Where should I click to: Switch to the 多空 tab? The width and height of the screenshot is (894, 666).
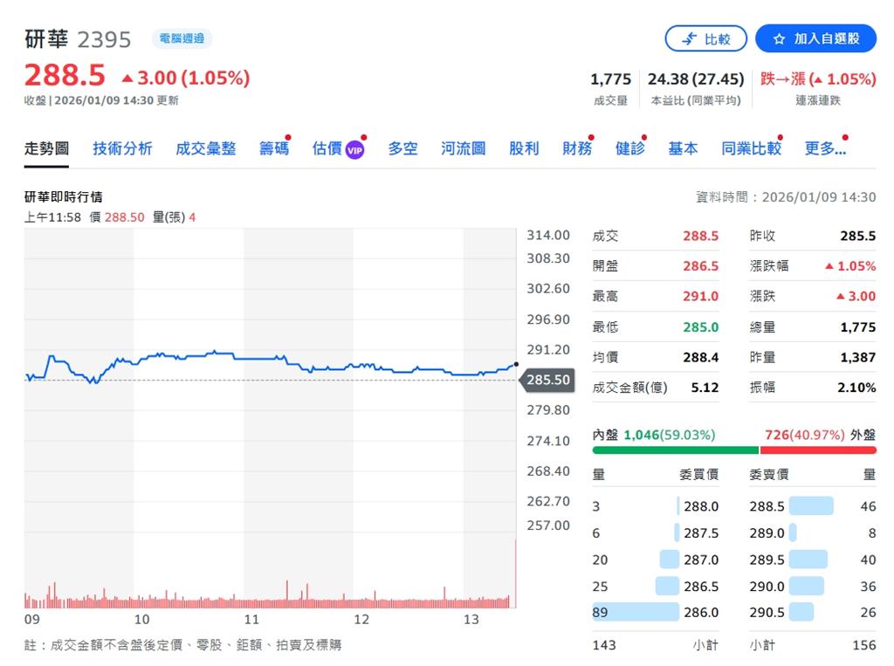coord(402,148)
